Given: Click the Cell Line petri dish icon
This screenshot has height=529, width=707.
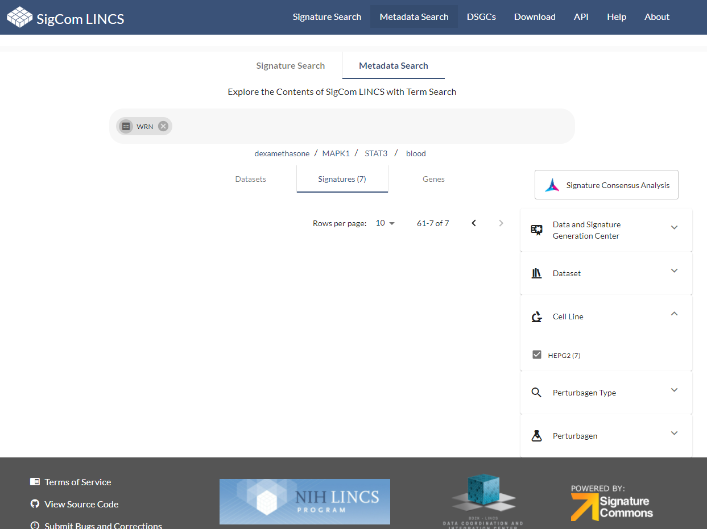Looking at the screenshot, I should [537, 316].
